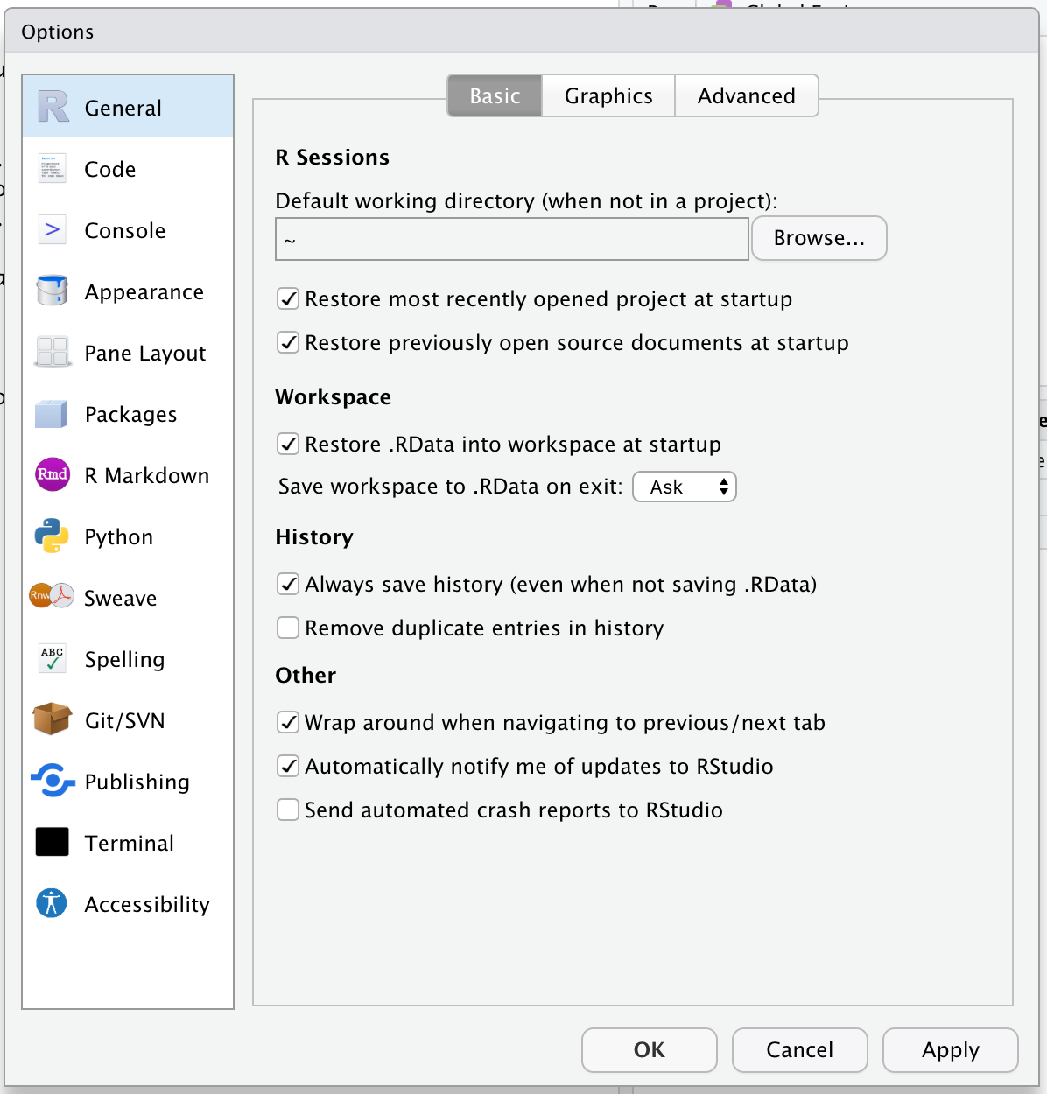The width and height of the screenshot is (1047, 1094).
Task: Open the Git/SVN cardboard box icon
Action: pyautogui.click(x=53, y=719)
